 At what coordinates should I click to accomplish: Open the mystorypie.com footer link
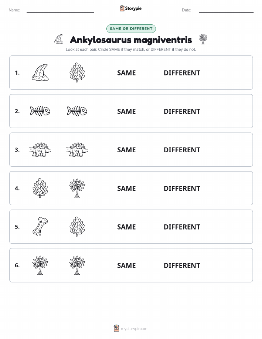tap(135, 329)
